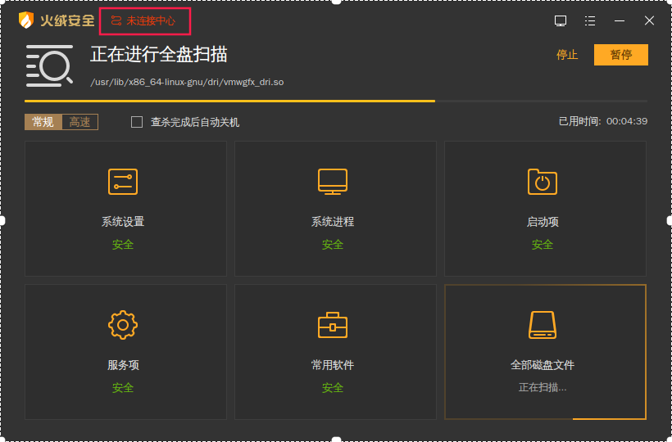Screen dimensions: 672x442
Task: Click the 查杀完成后自动关机 label text
Action: click(x=195, y=123)
